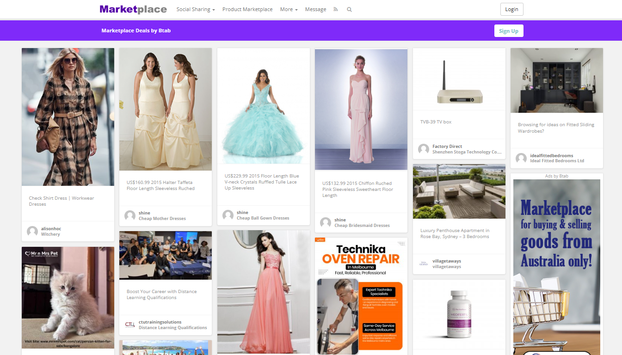Click idealfittedbedrooms avatar icon
The image size is (622, 355).
(521, 158)
